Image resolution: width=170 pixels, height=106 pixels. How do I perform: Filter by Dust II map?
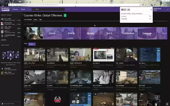(x=109, y=33)
